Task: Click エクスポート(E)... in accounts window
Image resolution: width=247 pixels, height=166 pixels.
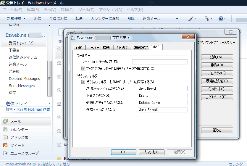Action: pyautogui.click(x=217, y=97)
